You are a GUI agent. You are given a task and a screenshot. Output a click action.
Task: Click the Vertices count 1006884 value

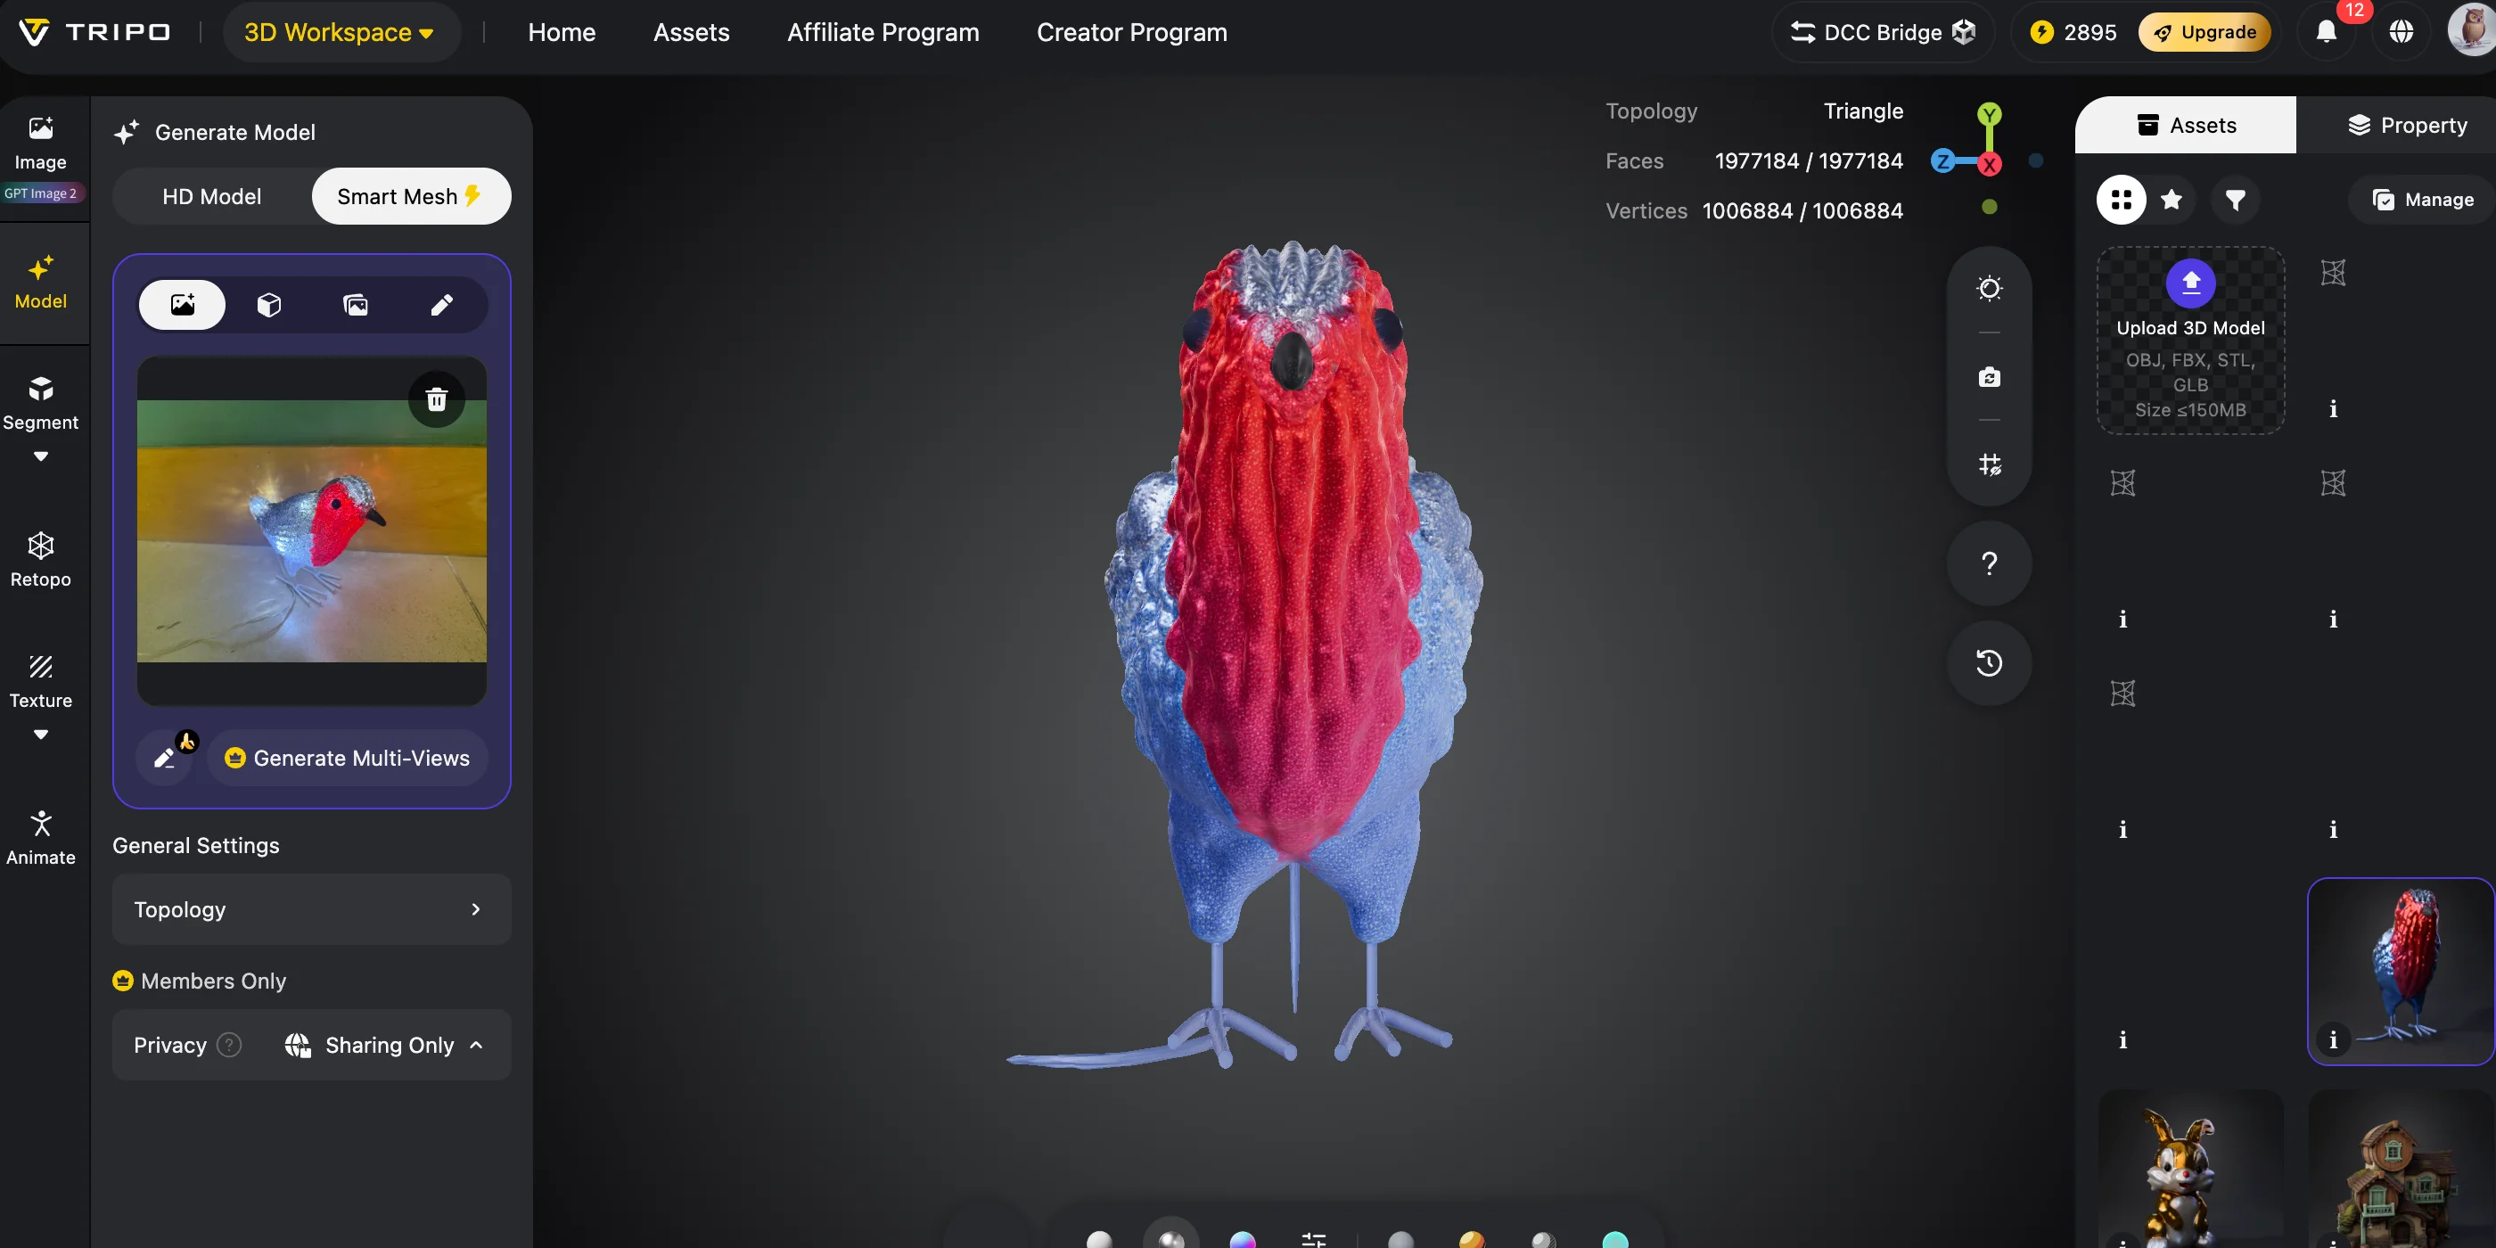tap(1802, 210)
